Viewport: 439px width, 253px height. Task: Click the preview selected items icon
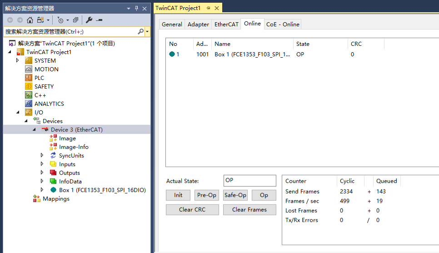pyautogui.click(x=99, y=20)
